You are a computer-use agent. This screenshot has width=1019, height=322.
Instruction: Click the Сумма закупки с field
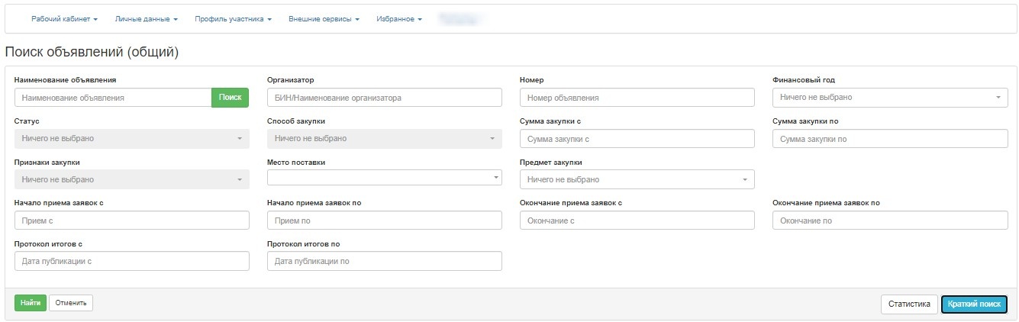pos(637,139)
